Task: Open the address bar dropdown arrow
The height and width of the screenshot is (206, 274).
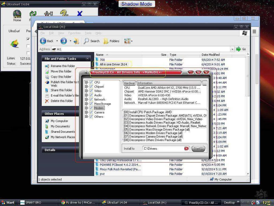Action: [232, 49]
